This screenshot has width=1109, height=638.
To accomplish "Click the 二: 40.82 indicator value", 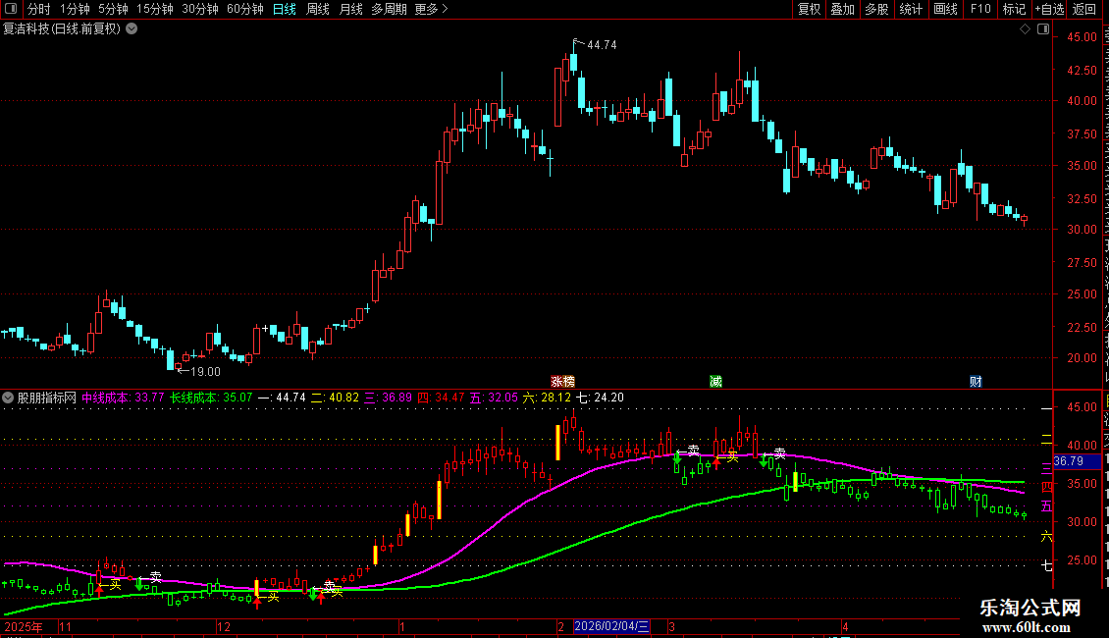I will [336, 398].
